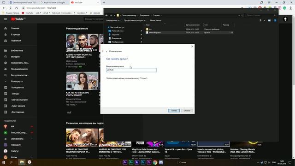Click the shortcut name input field

coord(131,70)
